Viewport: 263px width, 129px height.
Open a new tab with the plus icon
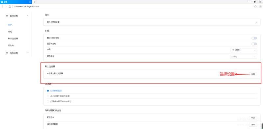[34, 2]
